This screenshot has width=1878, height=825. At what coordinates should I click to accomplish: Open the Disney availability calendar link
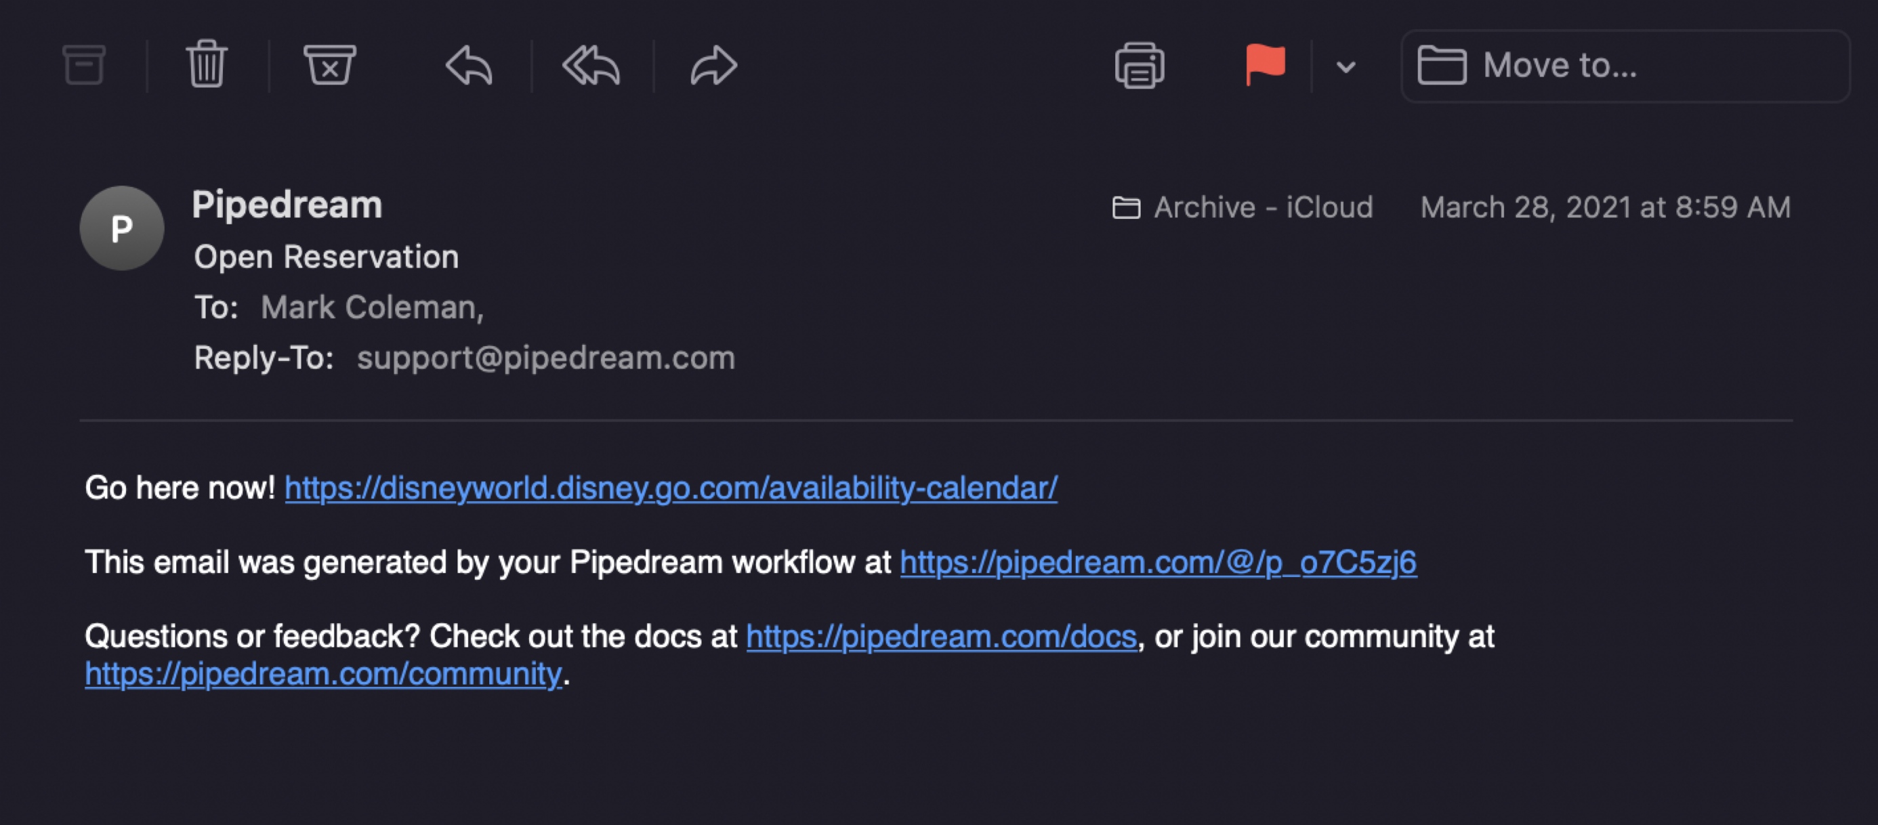click(x=671, y=488)
